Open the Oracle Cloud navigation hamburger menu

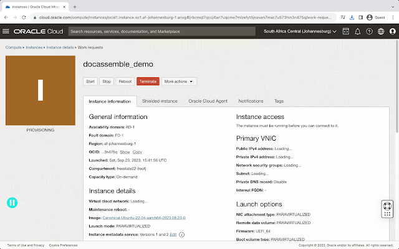click(x=6, y=31)
